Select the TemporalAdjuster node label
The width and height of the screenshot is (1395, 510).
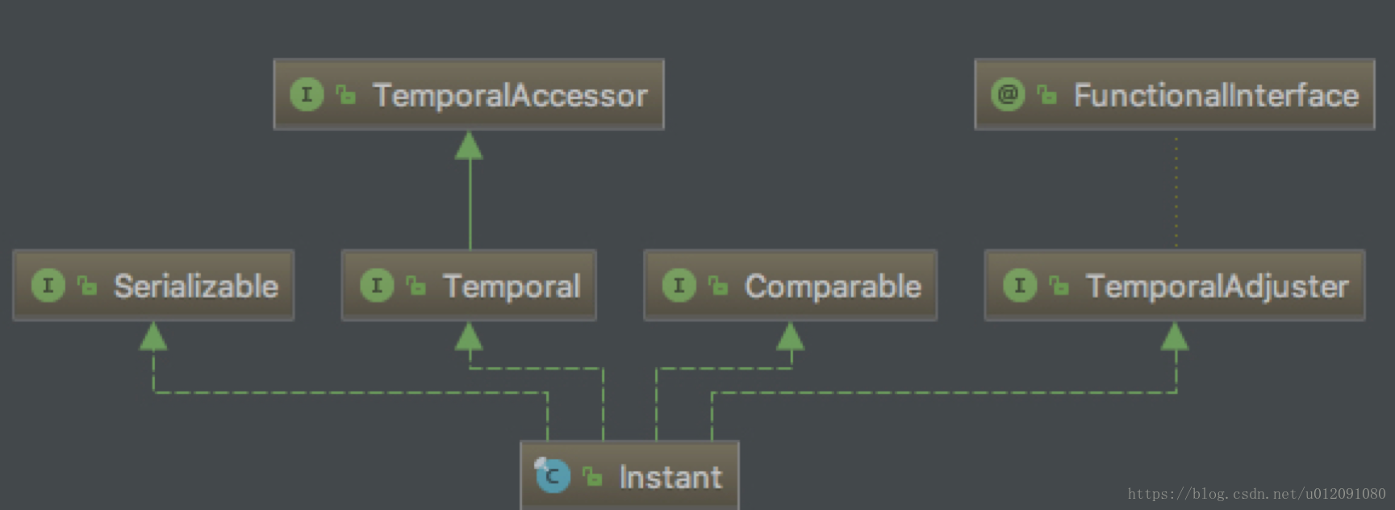tap(1217, 286)
